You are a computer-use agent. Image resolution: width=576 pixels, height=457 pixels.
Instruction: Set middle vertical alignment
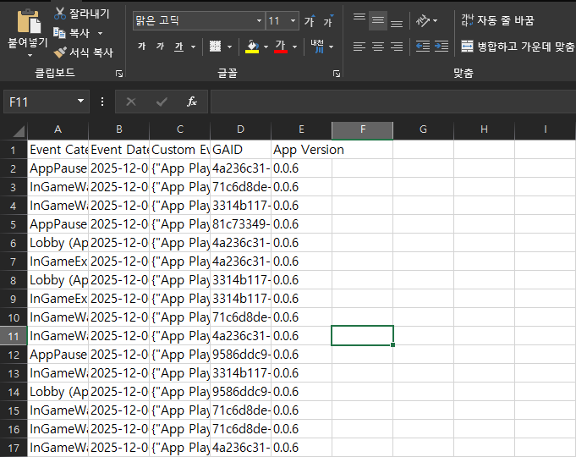pos(377,20)
